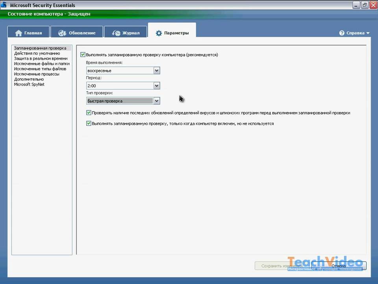Open the Быстрая проверка dropdown arrow
The height and width of the screenshot is (284, 378).
coord(157,101)
